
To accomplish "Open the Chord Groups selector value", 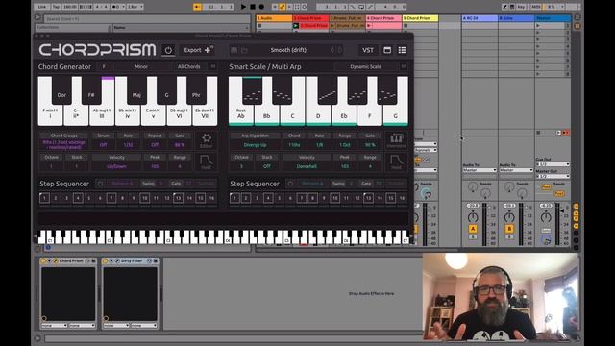I will (64, 144).
